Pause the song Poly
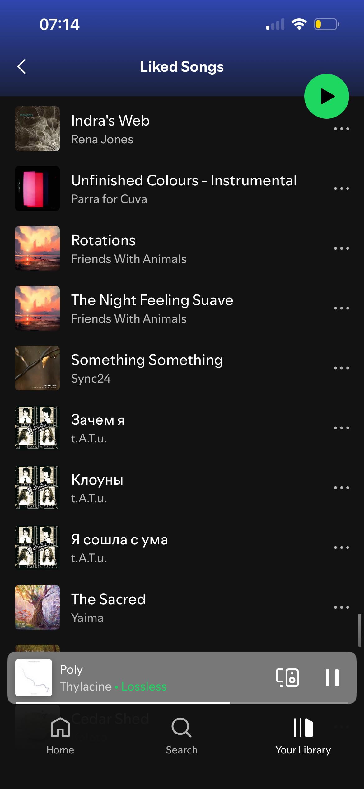 (x=332, y=677)
